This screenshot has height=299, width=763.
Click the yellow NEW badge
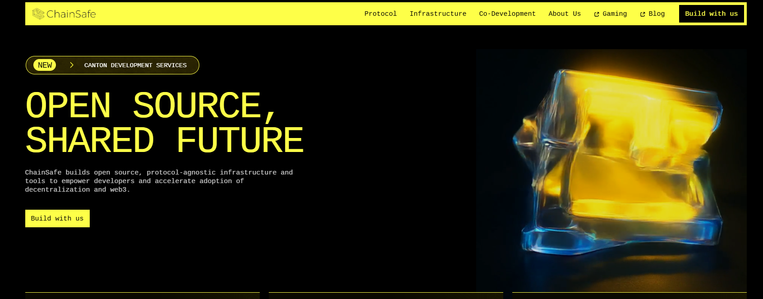point(45,65)
